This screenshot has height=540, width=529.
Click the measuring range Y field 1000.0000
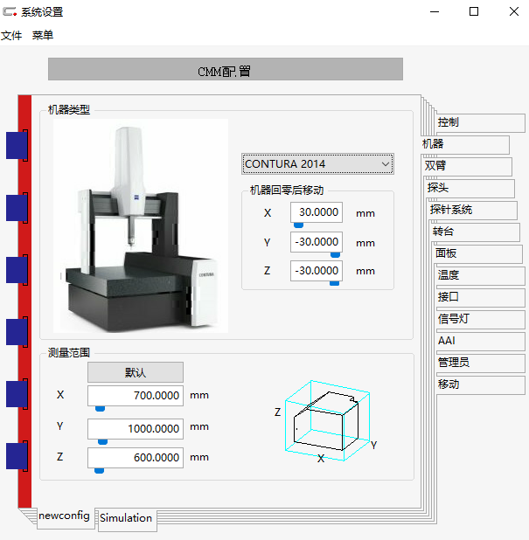136,428
